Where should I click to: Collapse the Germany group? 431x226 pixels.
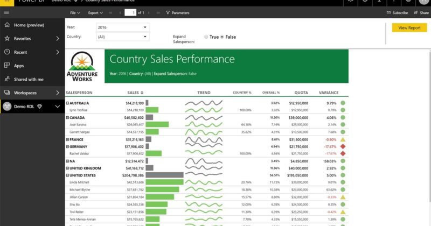tap(67, 147)
